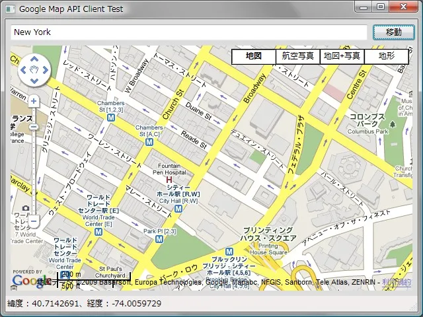Image resolution: width=423 pixels, height=317 pixels.
Task: Switch to 航空写真 satellite view
Action: (297, 56)
